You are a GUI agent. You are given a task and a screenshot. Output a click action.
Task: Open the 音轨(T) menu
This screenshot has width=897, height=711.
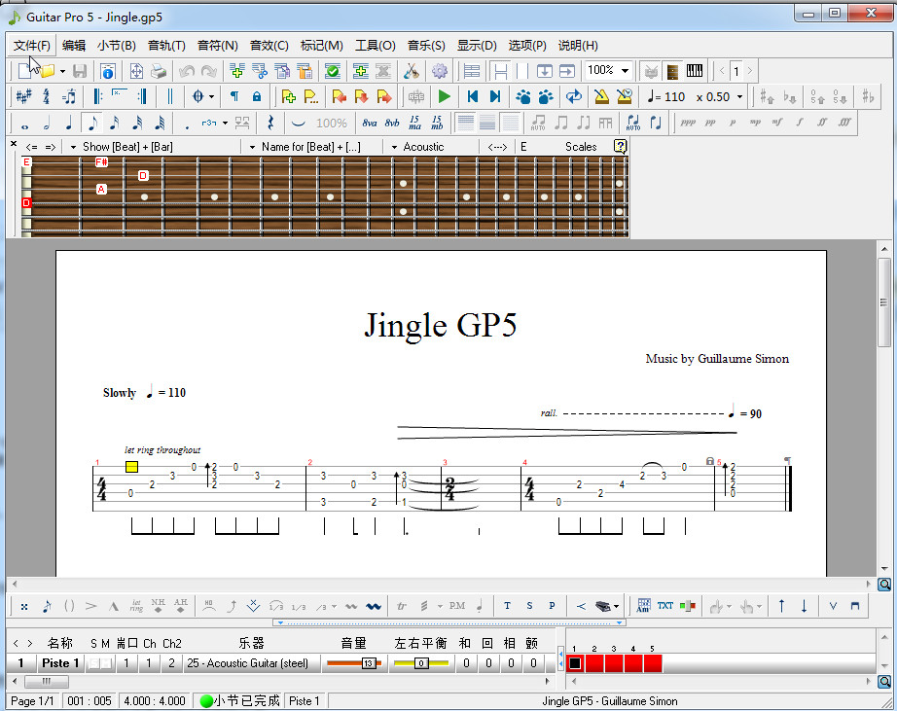[166, 45]
